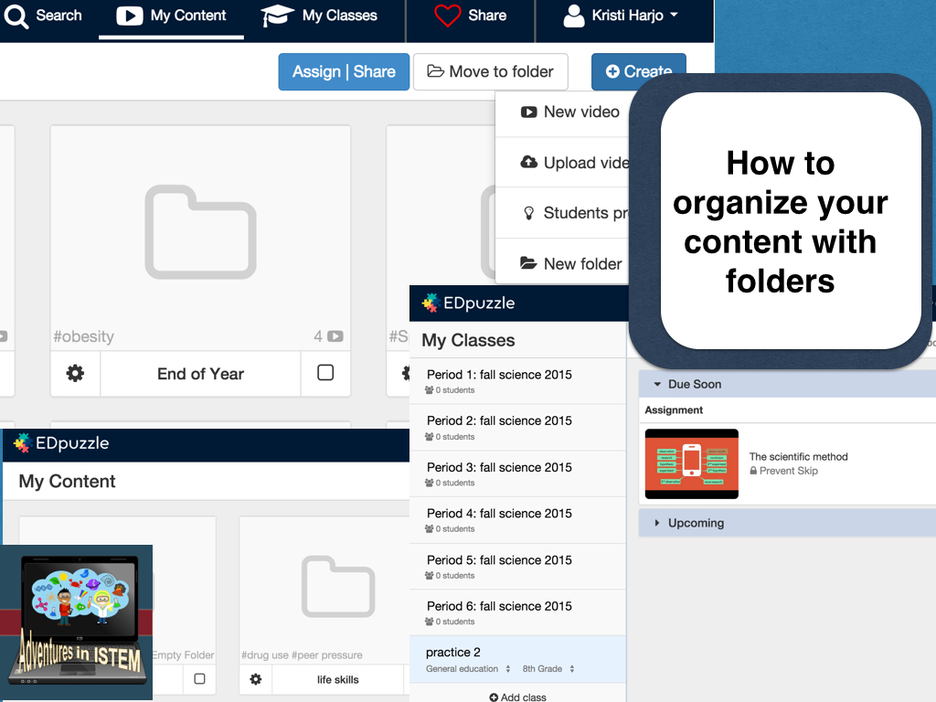Open The scientific method video thumbnail
This screenshot has height=702, width=936.
click(x=692, y=463)
